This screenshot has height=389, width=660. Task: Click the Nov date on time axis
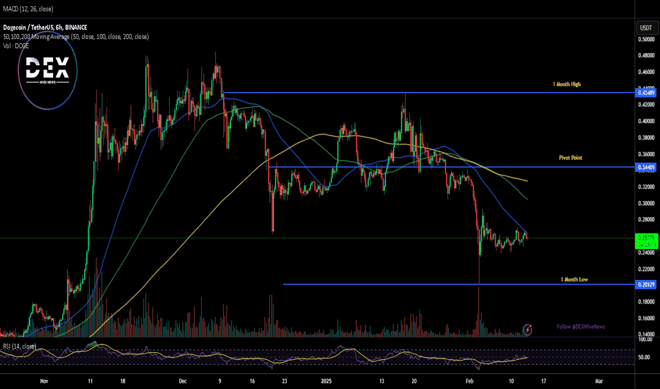tap(44, 381)
